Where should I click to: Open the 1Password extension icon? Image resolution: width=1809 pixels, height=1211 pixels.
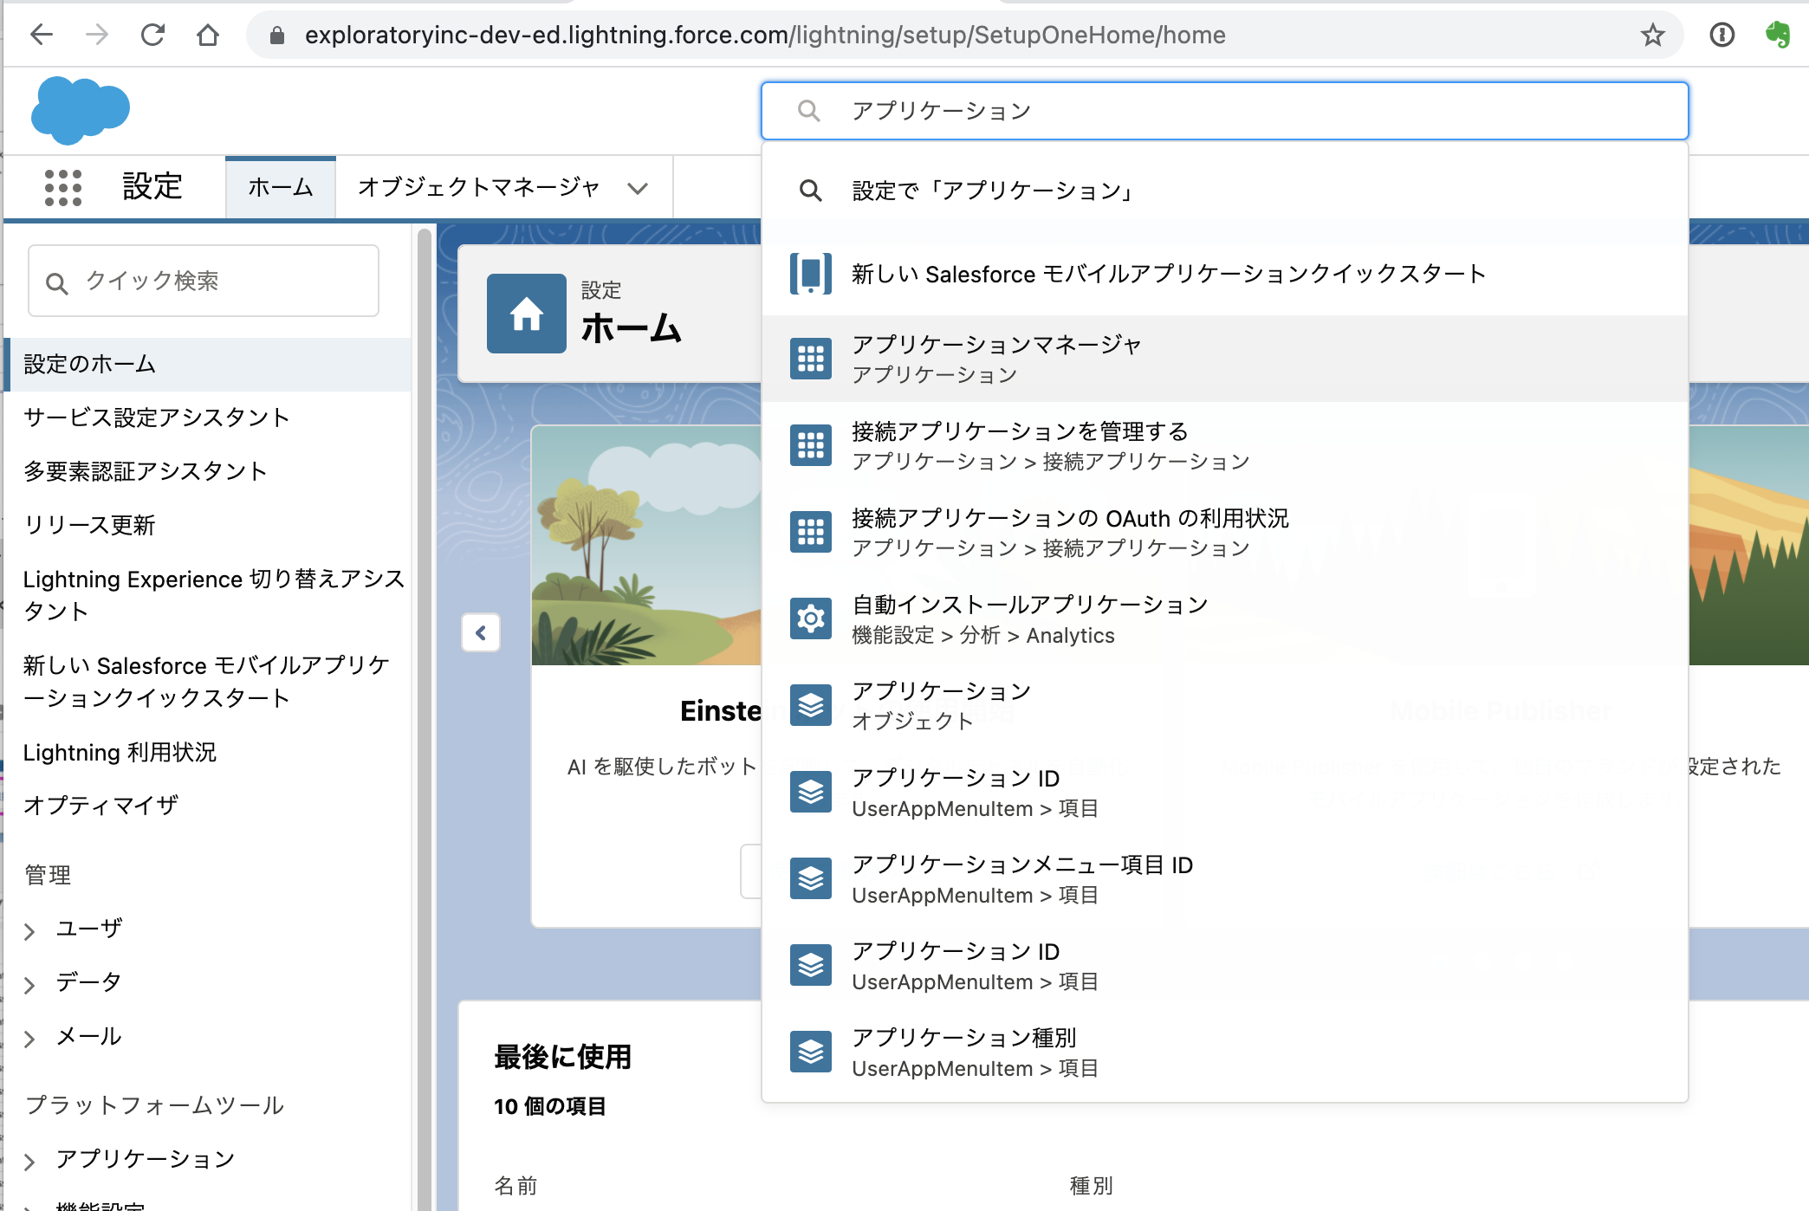[1721, 35]
